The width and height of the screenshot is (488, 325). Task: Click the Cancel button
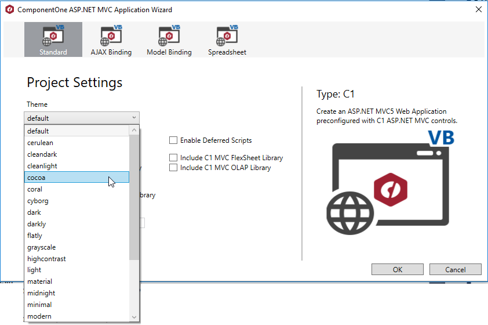click(456, 269)
